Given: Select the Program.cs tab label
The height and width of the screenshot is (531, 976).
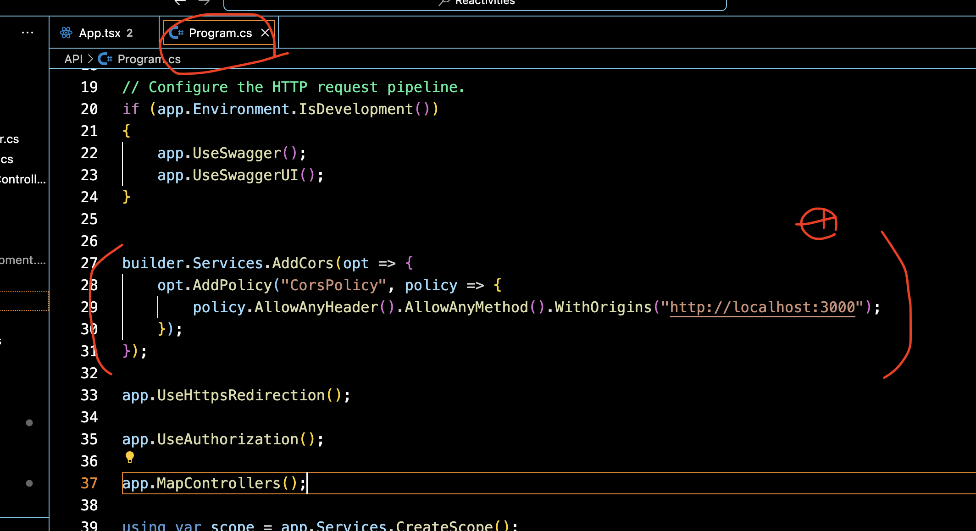Looking at the screenshot, I should coord(220,33).
